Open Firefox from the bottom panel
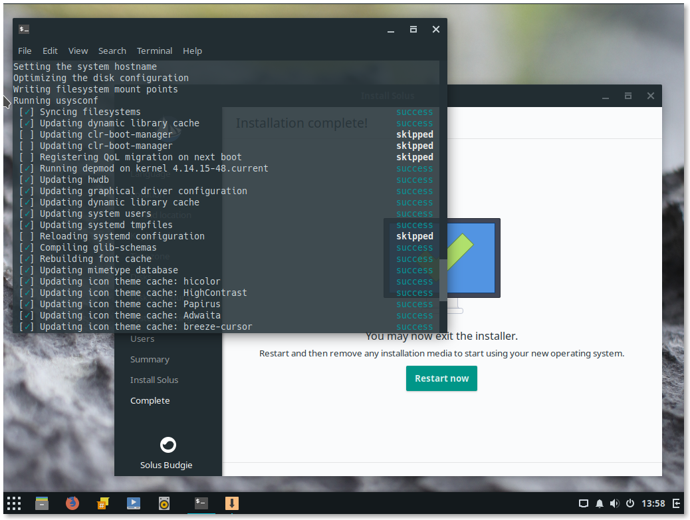 pos(72,503)
